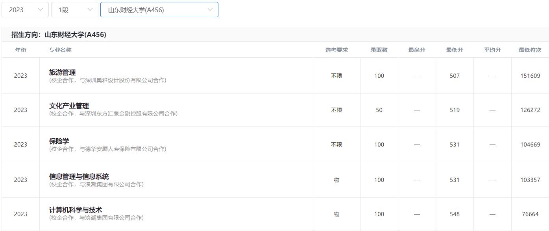549x231 pixels.
Task: Click the 专业名称 column header
Action: 60,50
